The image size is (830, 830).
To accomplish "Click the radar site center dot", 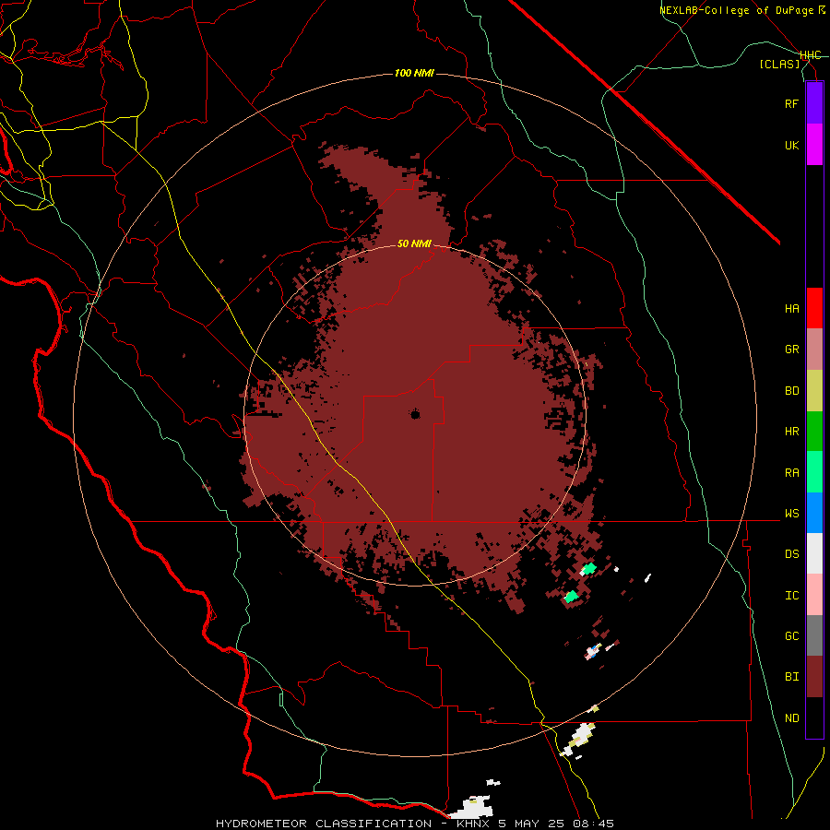I will click(415, 414).
